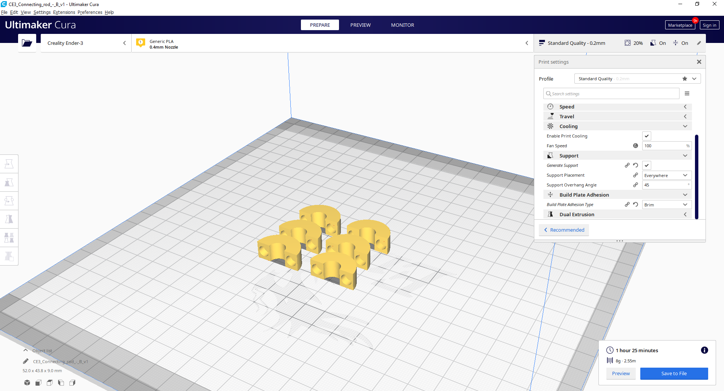Switch to front view icon
The width and height of the screenshot is (724, 391).
(x=38, y=383)
